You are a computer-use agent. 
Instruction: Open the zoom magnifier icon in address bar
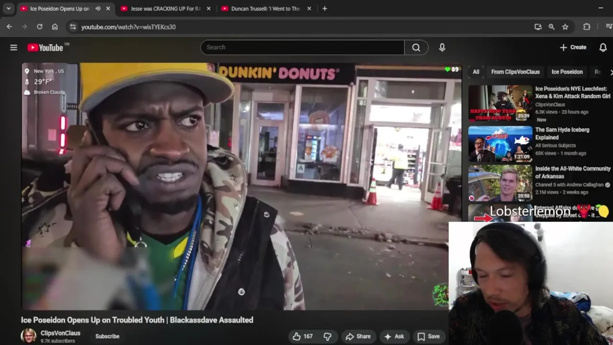[x=551, y=27]
